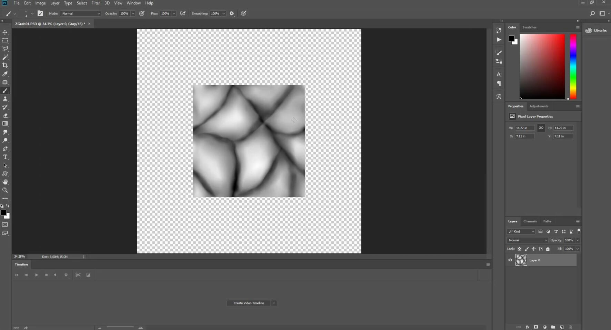The width and height of the screenshot is (611, 330).
Task: Select the Eraser tool
Action: 5,116
